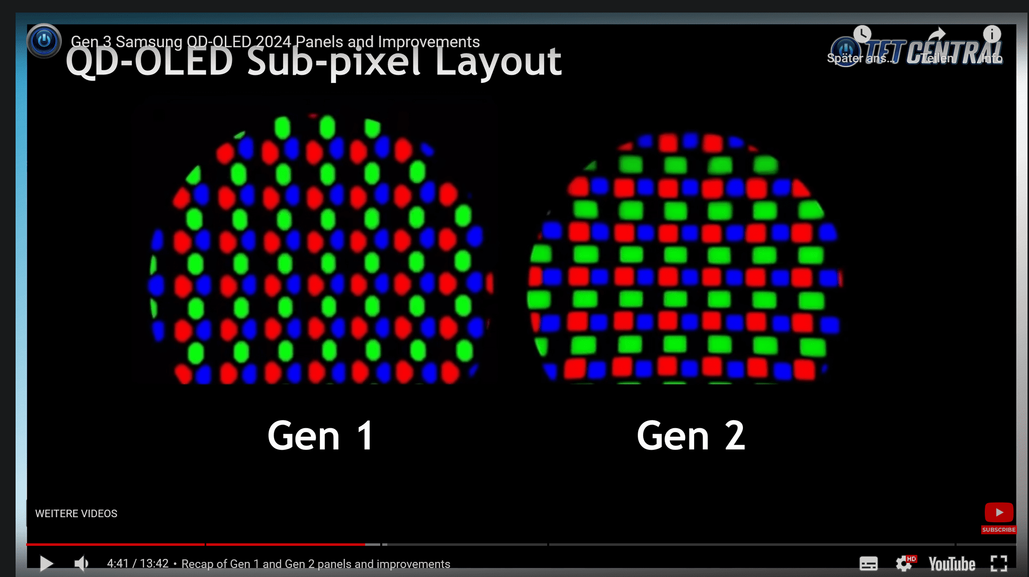Click the Gen 2 sub-pixel image
Screen dimensions: 1029x577
[685, 258]
